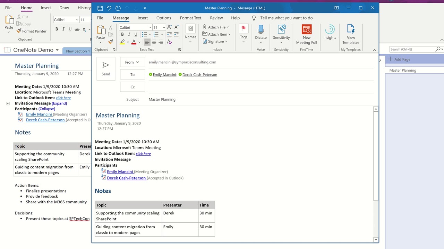Click the Save icon in Outlook title bar
The image size is (444, 249).
(x=100, y=8)
